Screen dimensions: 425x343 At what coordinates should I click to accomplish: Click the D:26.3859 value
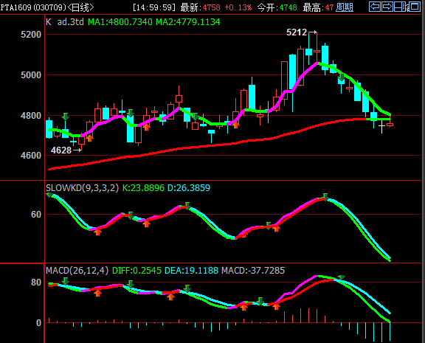tap(189, 188)
